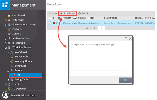Uncheck the K2 Learning error row checkbox
Viewport: 157px width, 100px height.
50,23
